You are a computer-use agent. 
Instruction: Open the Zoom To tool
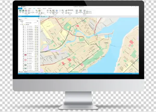tap(63, 11)
